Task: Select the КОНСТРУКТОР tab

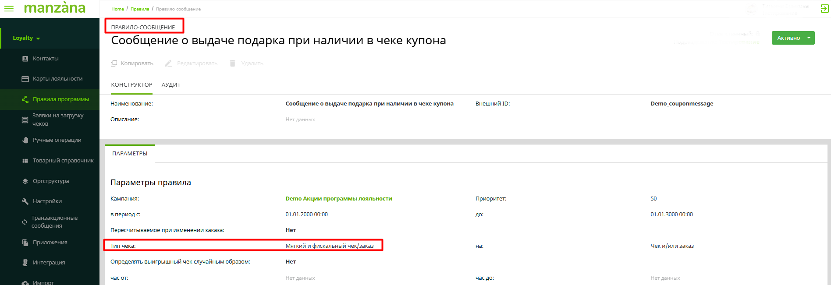Action: [131, 85]
